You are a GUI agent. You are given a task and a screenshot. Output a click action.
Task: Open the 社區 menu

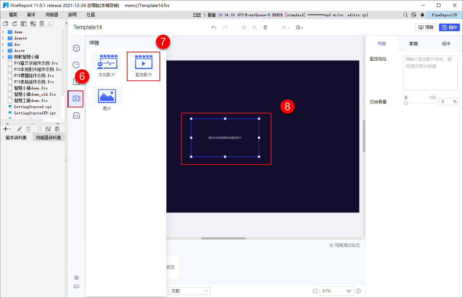tap(91, 15)
